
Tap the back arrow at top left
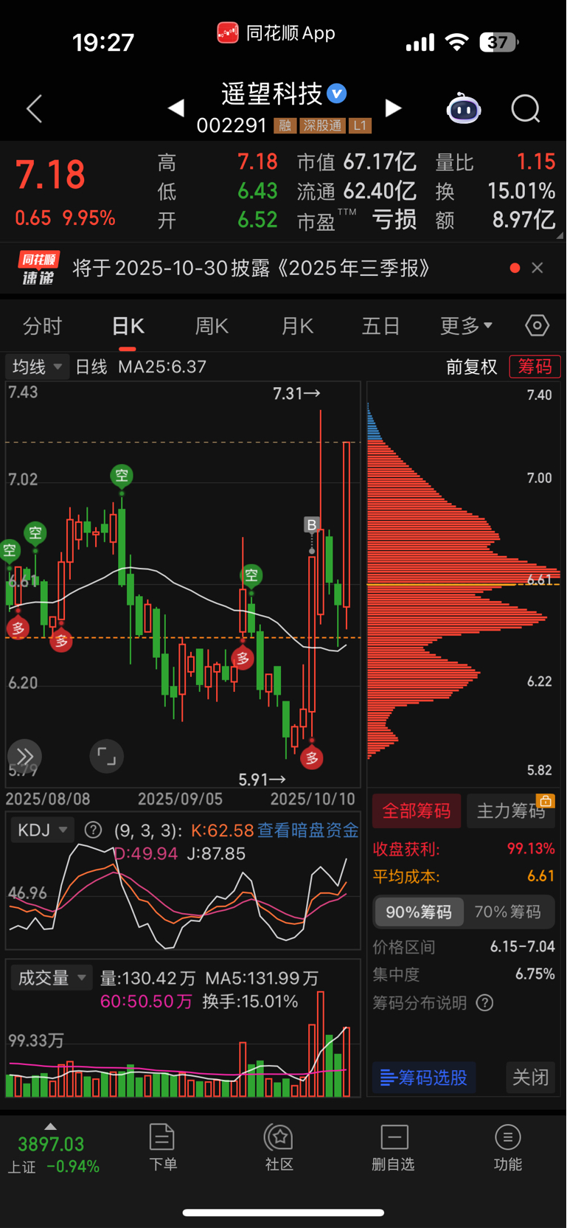[x=35, y=108]
